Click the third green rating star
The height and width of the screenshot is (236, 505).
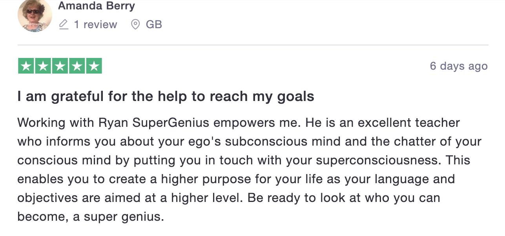(60, 66)
